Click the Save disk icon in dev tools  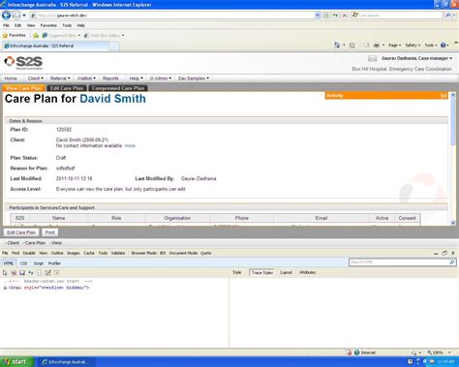click(x=22, y=273)
